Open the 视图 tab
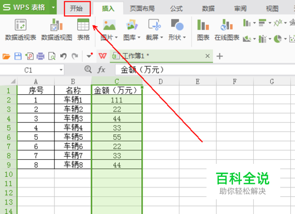 [272, 9]
